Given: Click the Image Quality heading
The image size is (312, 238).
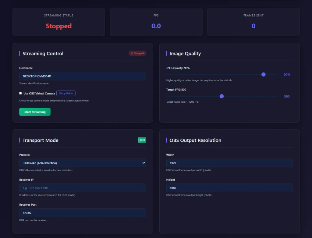Looking at the screenshot, I should (x=185, y=53).
